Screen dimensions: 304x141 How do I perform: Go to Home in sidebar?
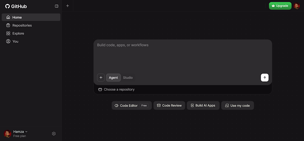pos(31,17)
